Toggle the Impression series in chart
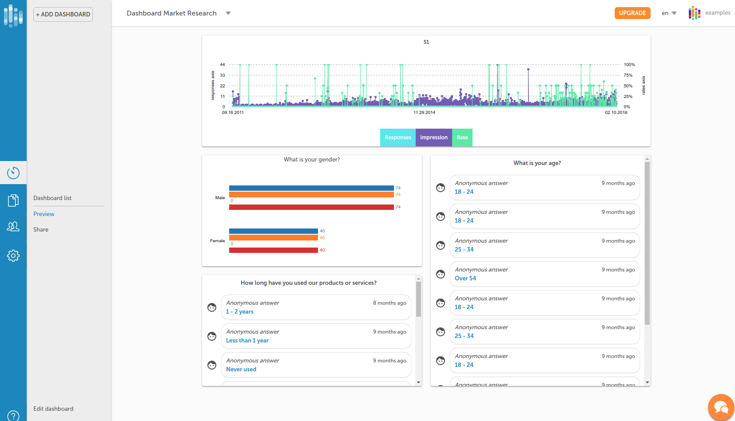The image size is (735, 421). click(x=433, y=138)
